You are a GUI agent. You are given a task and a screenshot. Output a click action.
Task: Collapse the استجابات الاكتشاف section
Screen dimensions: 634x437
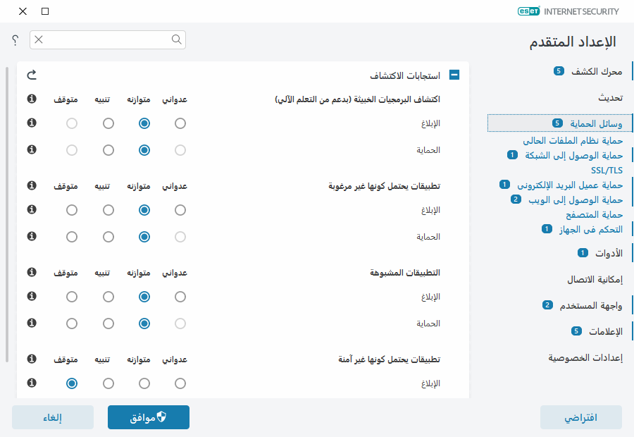(x=454, y=74)
